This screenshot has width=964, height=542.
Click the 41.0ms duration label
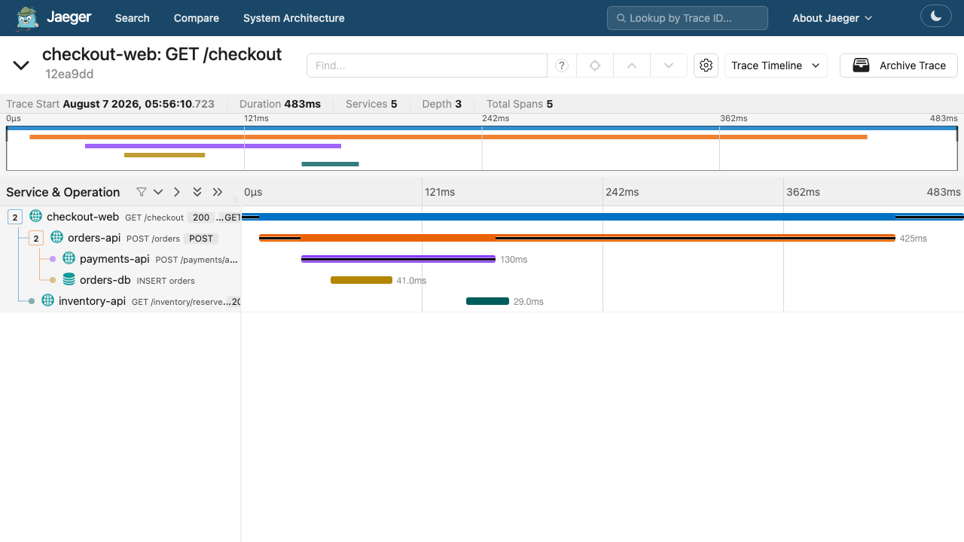pyautogui.click(x=411, y=281)
